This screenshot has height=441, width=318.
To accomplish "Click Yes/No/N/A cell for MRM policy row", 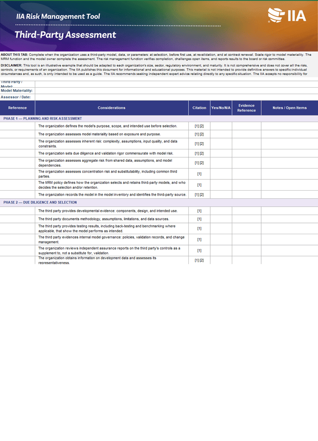I will click(221, 185).
